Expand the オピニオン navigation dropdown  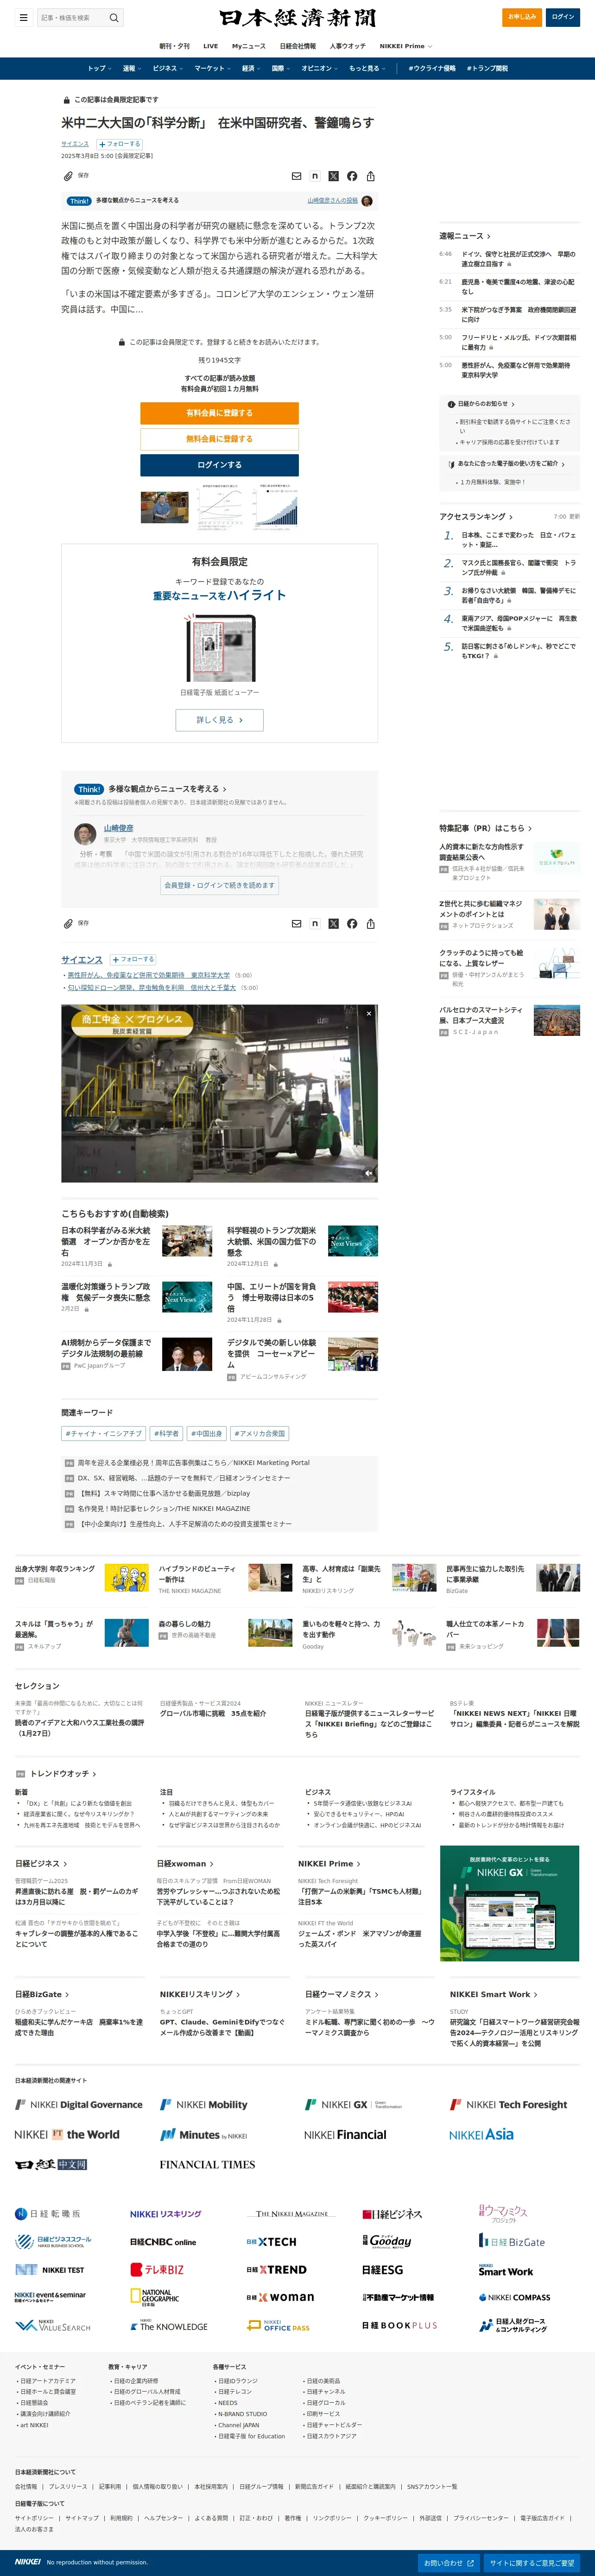pos(319,68)
